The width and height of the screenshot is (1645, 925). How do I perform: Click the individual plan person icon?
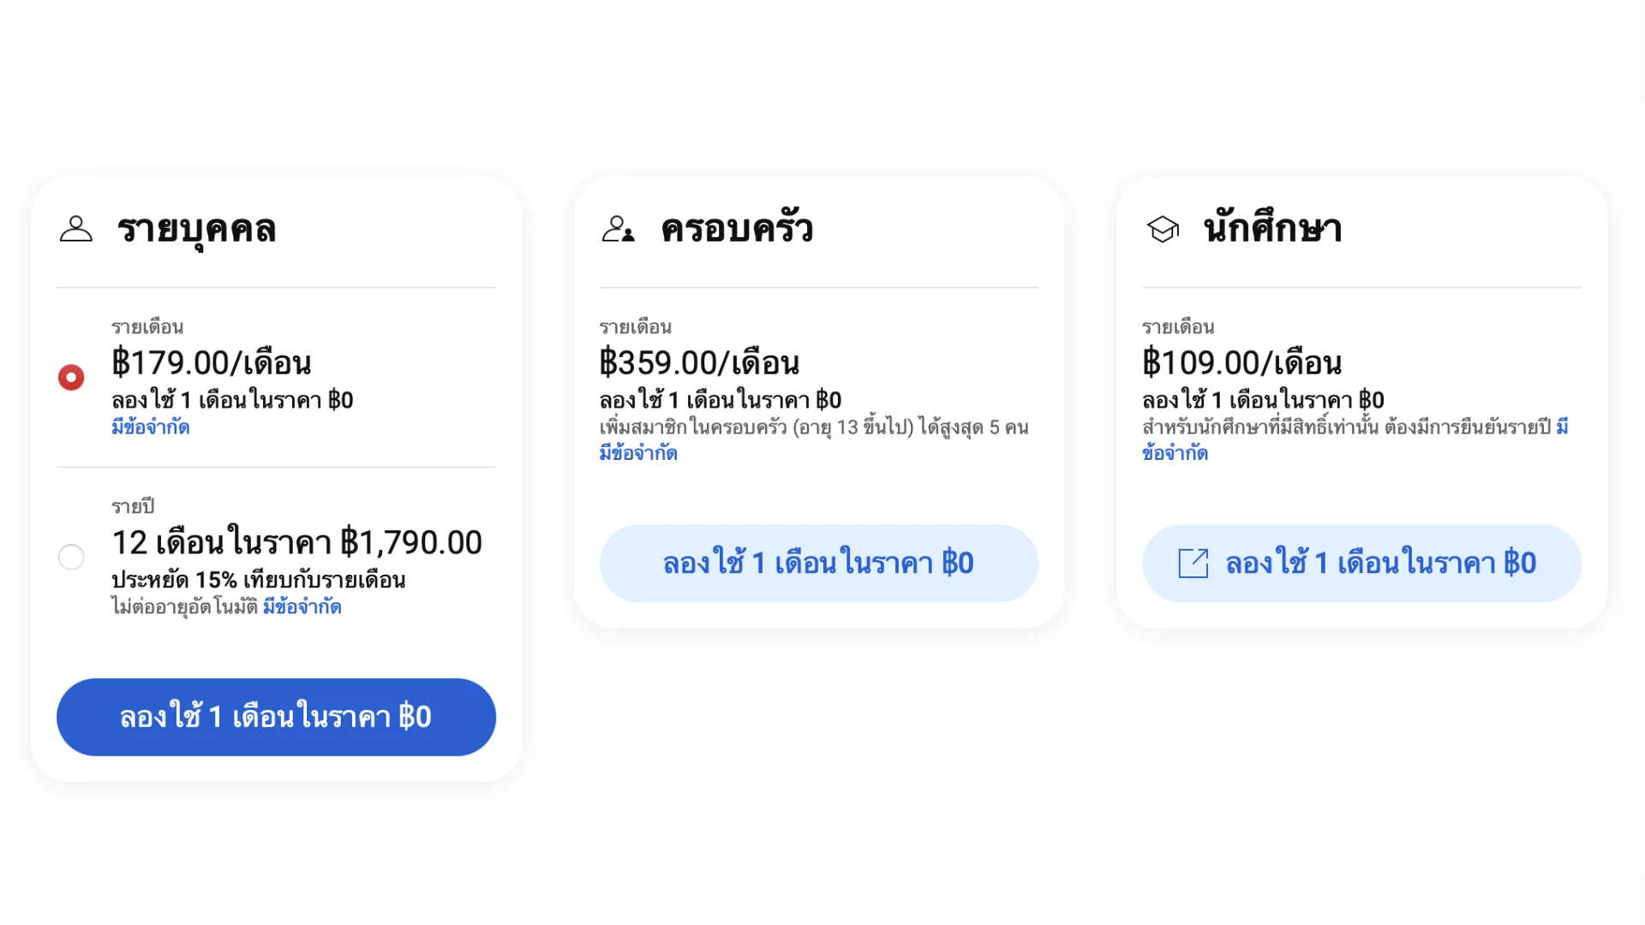(75, 229)
